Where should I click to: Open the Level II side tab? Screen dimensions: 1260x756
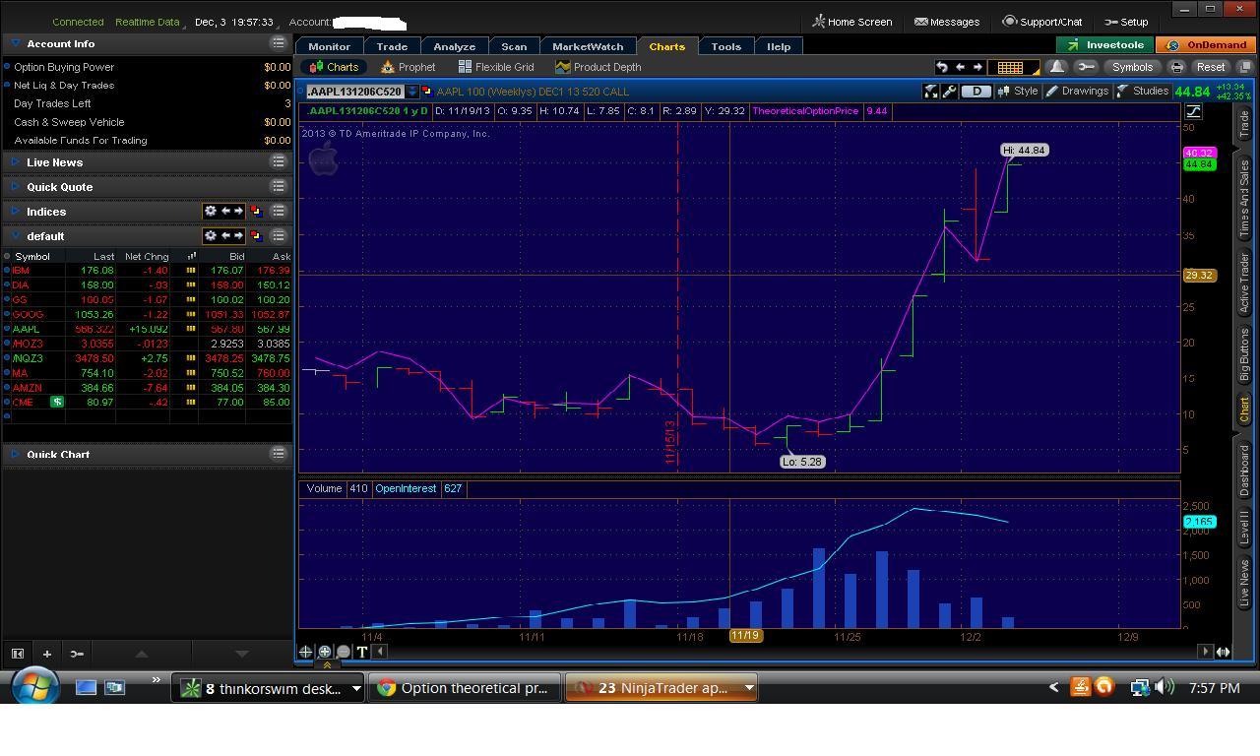point(1244,526)
